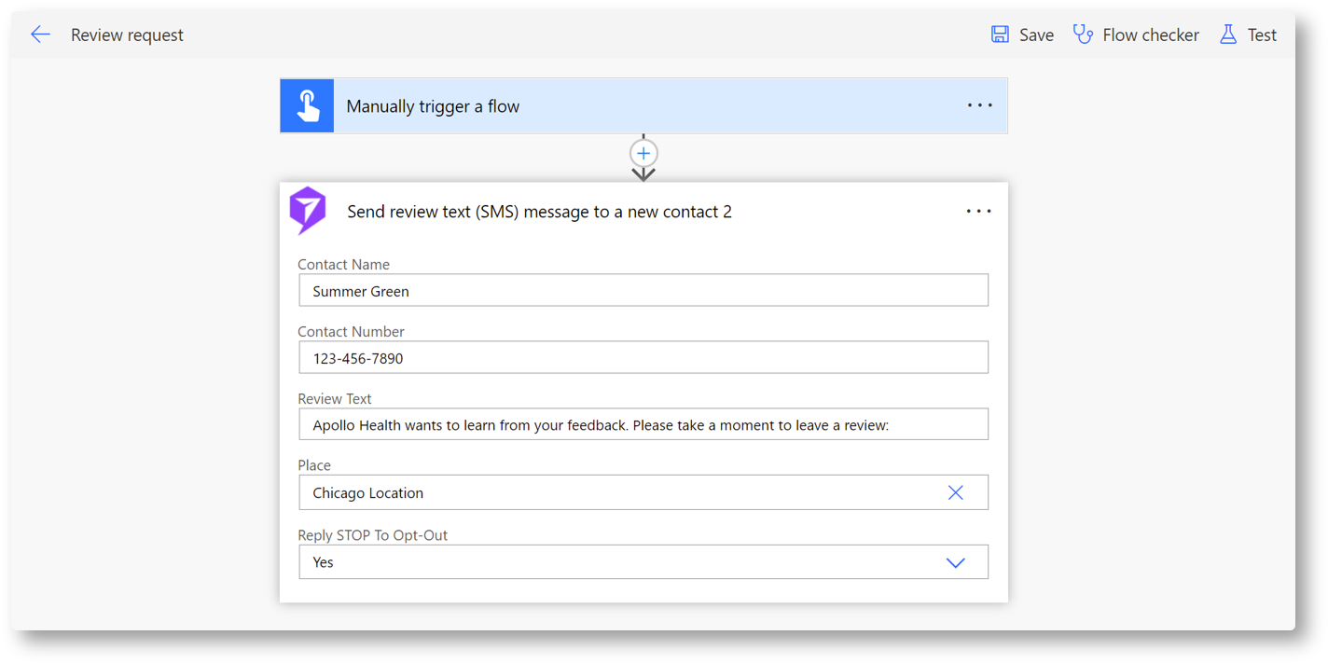Click the Flow checker stethoscope icon
The width and height of the screenshot is (1328, 663).
coord(1083,35)
